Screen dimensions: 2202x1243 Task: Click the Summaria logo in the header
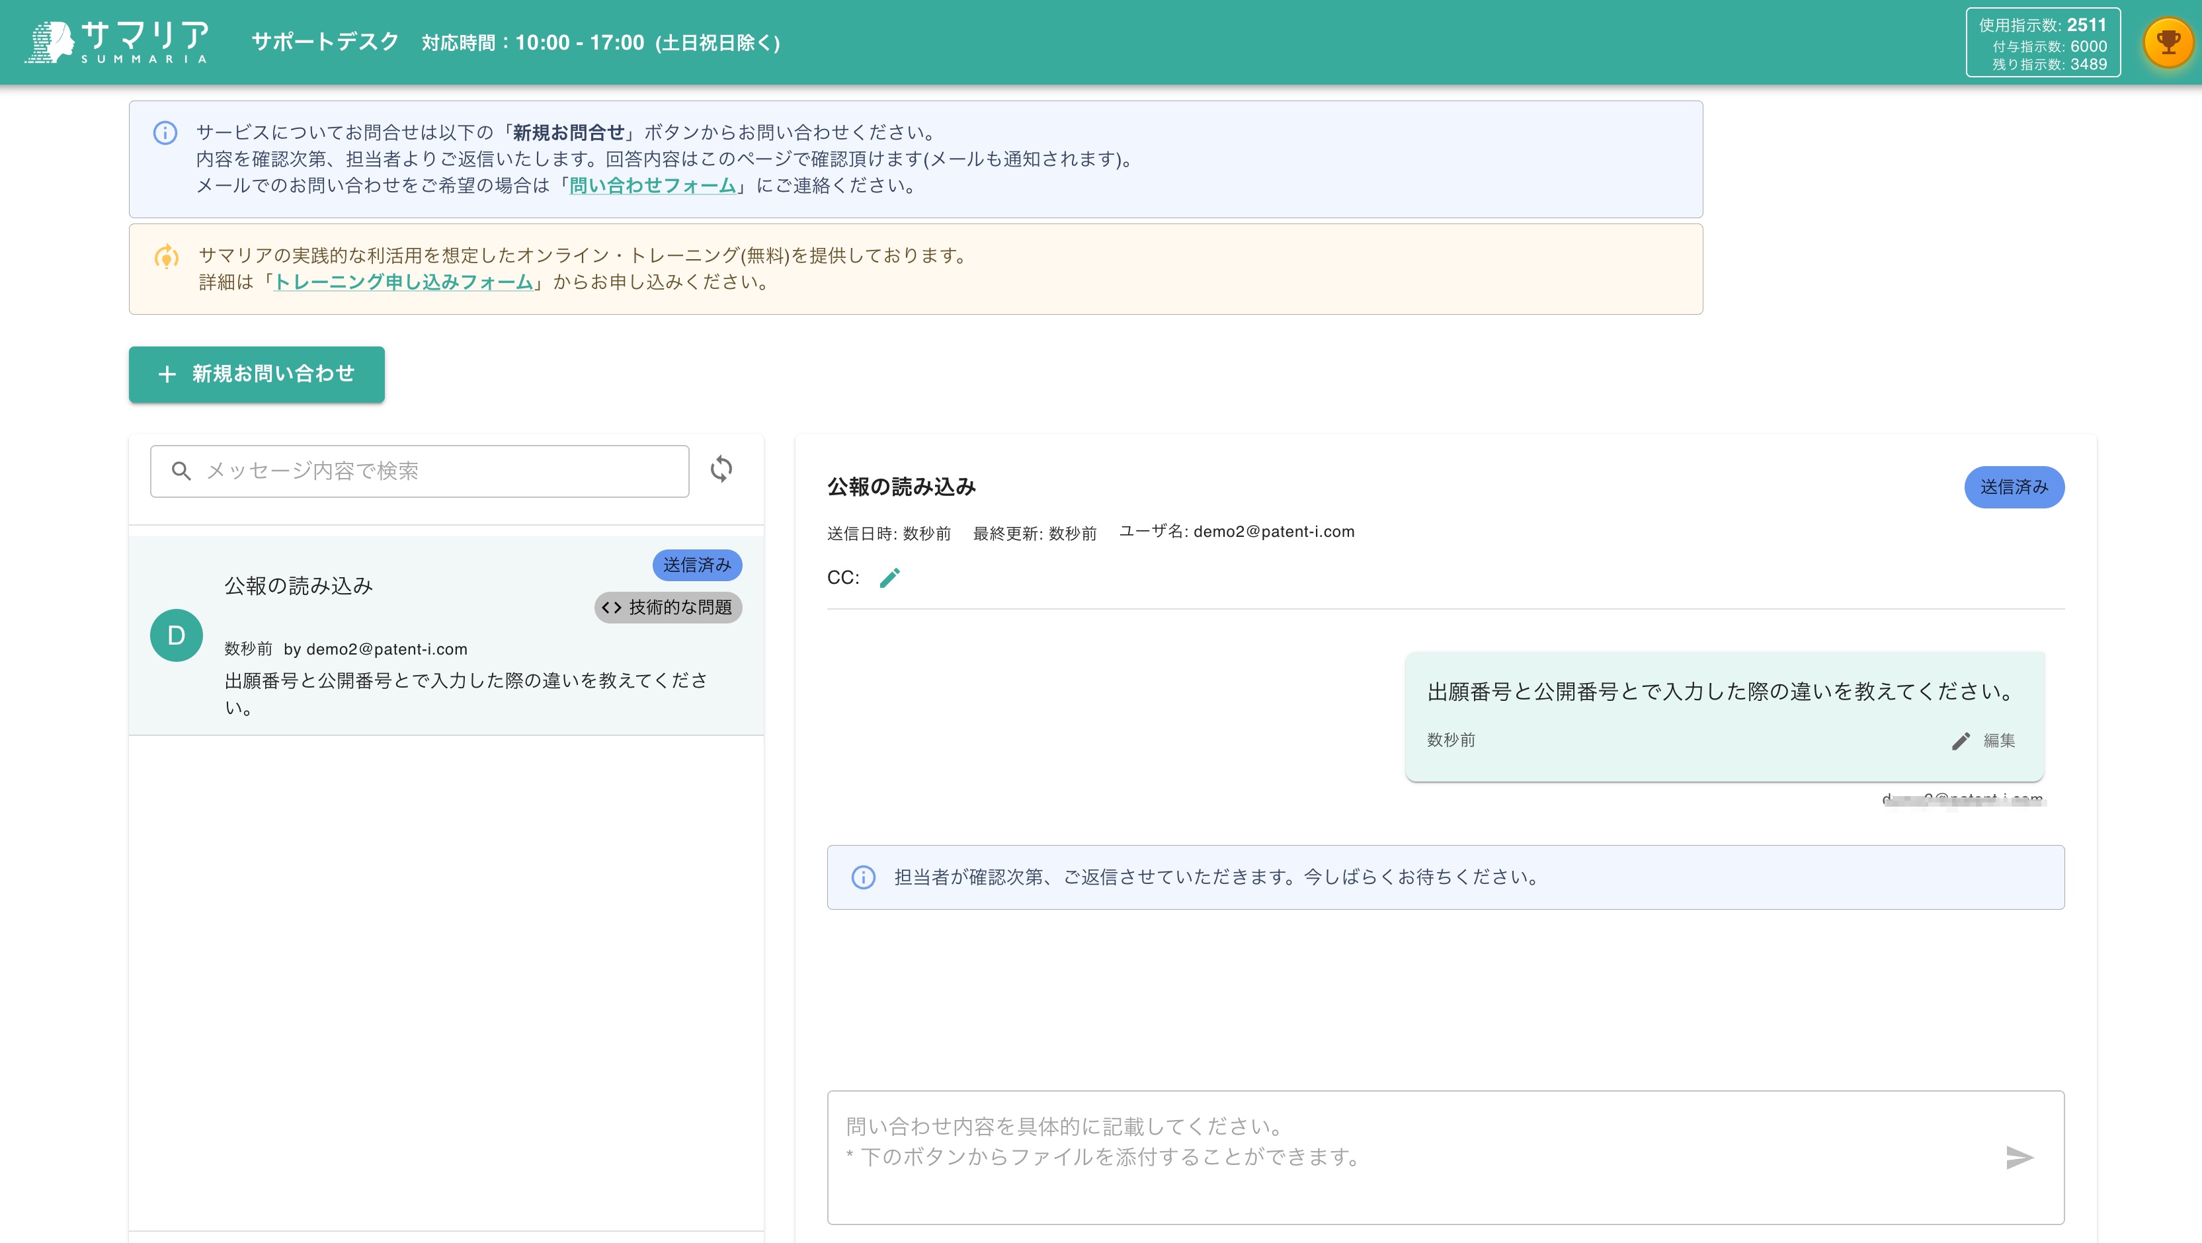coord(117,42)
